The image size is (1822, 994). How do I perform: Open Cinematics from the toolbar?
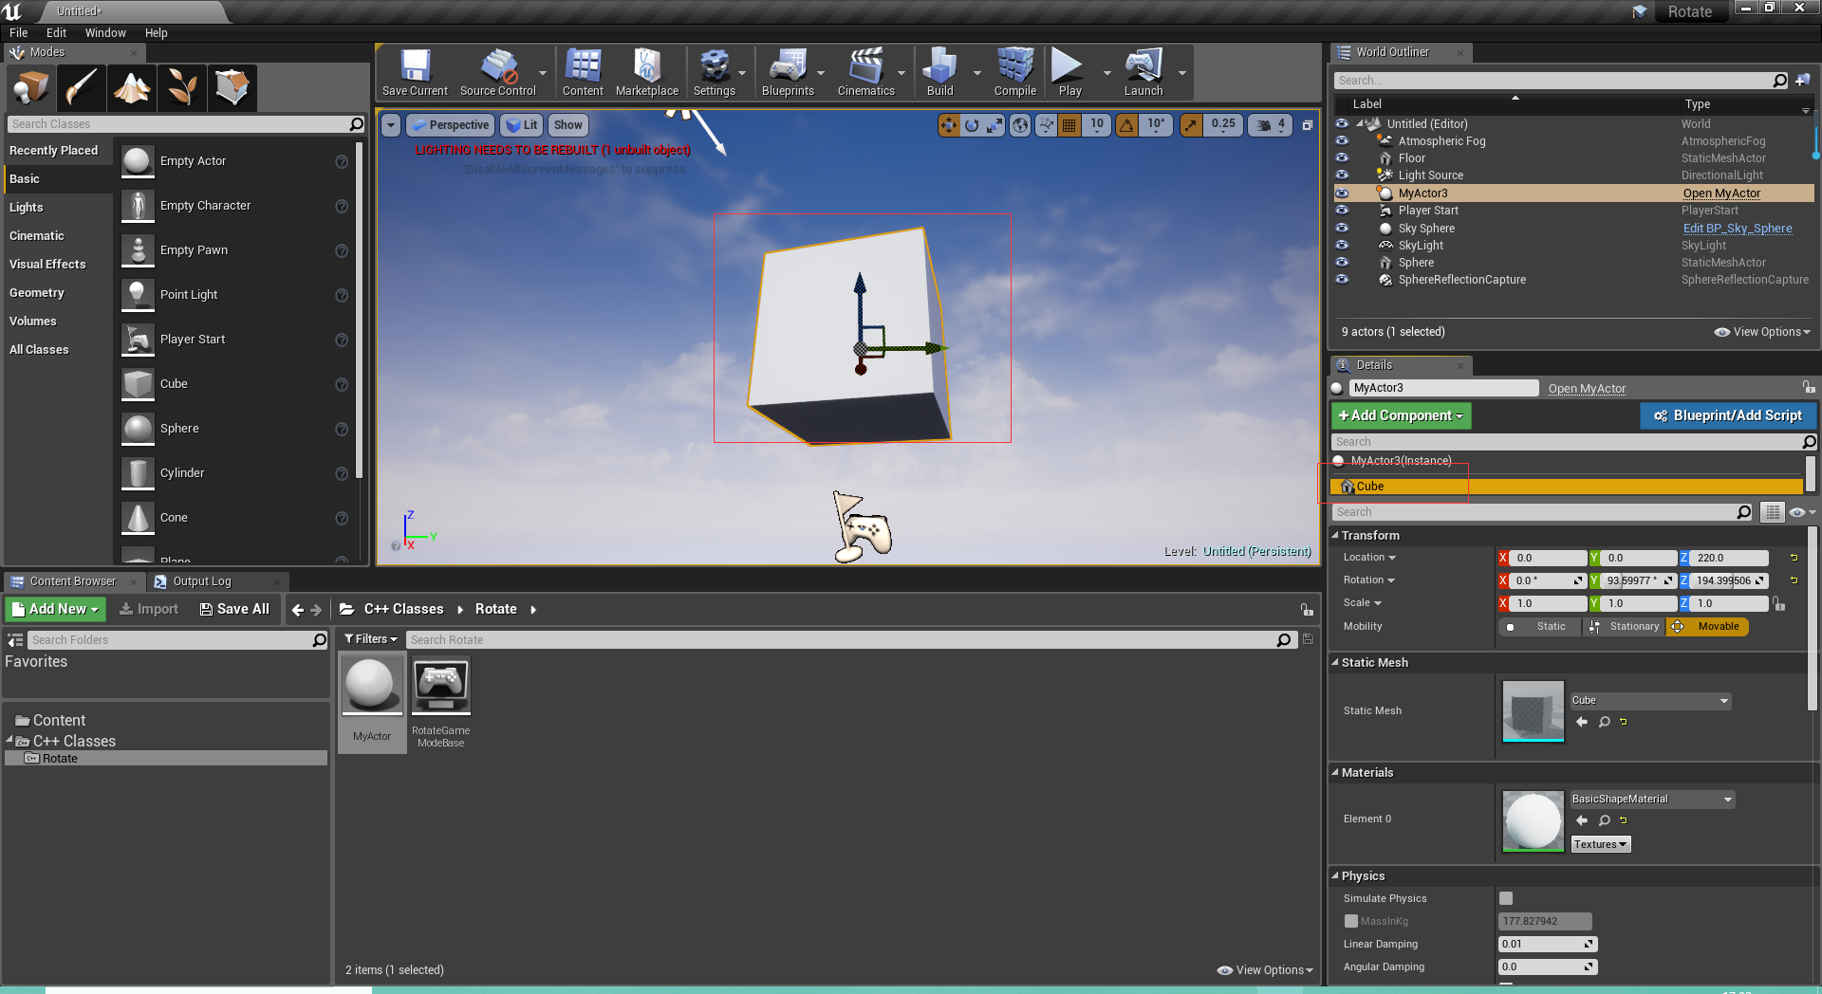866,72
